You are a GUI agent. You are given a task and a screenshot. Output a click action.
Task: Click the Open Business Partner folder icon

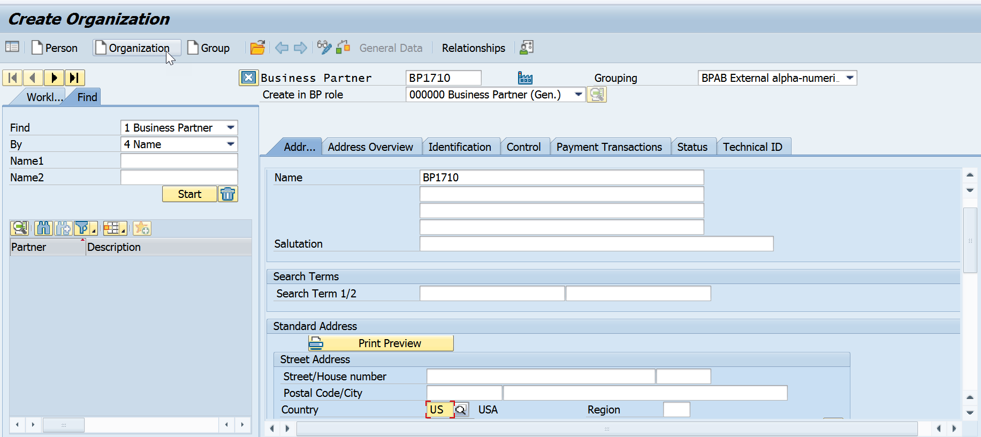click(257, 48)
